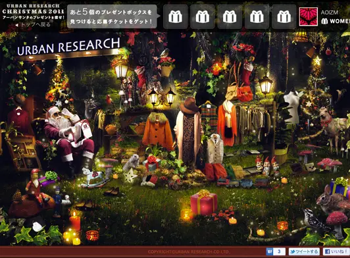Share with the ツイートする button
The image size is (350, 258).
coord(304,251)
